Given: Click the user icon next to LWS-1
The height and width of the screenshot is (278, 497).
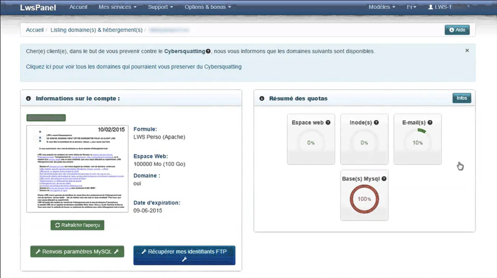Looking at the screenshot, I should (430, 7).
